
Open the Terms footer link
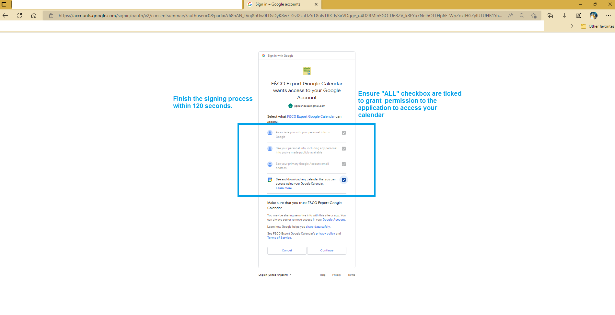tap(351, 275)
